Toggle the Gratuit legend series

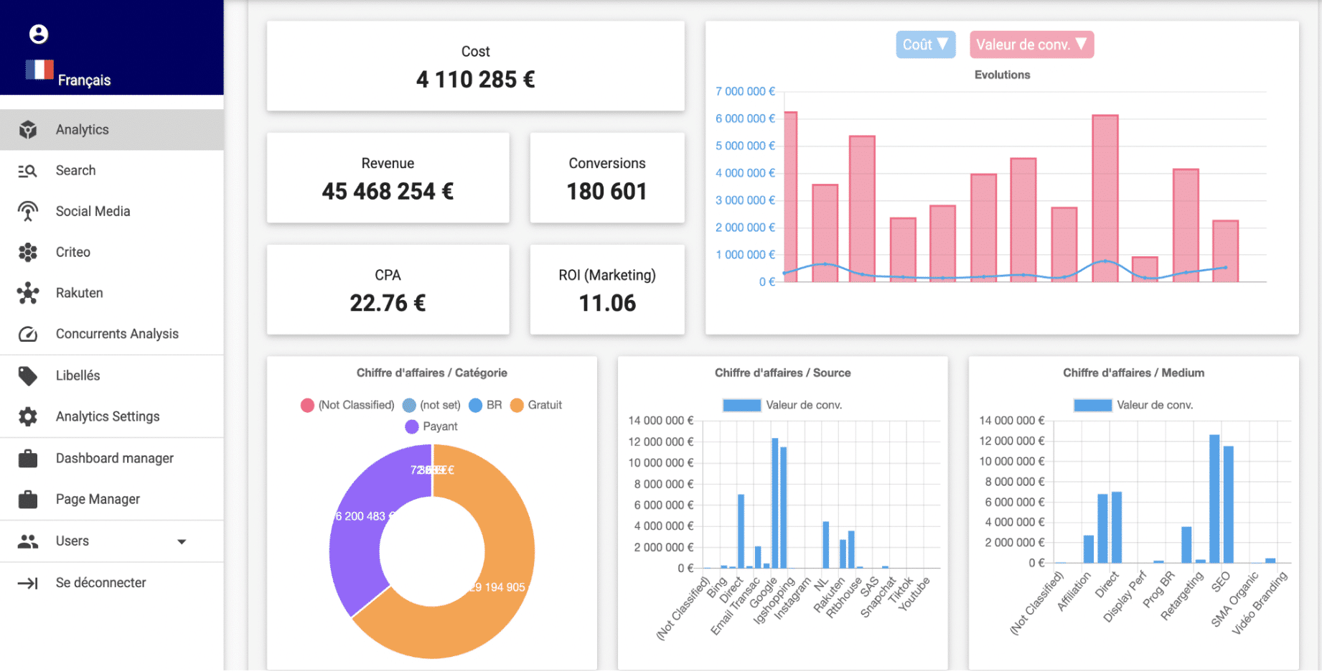(536, 406)
